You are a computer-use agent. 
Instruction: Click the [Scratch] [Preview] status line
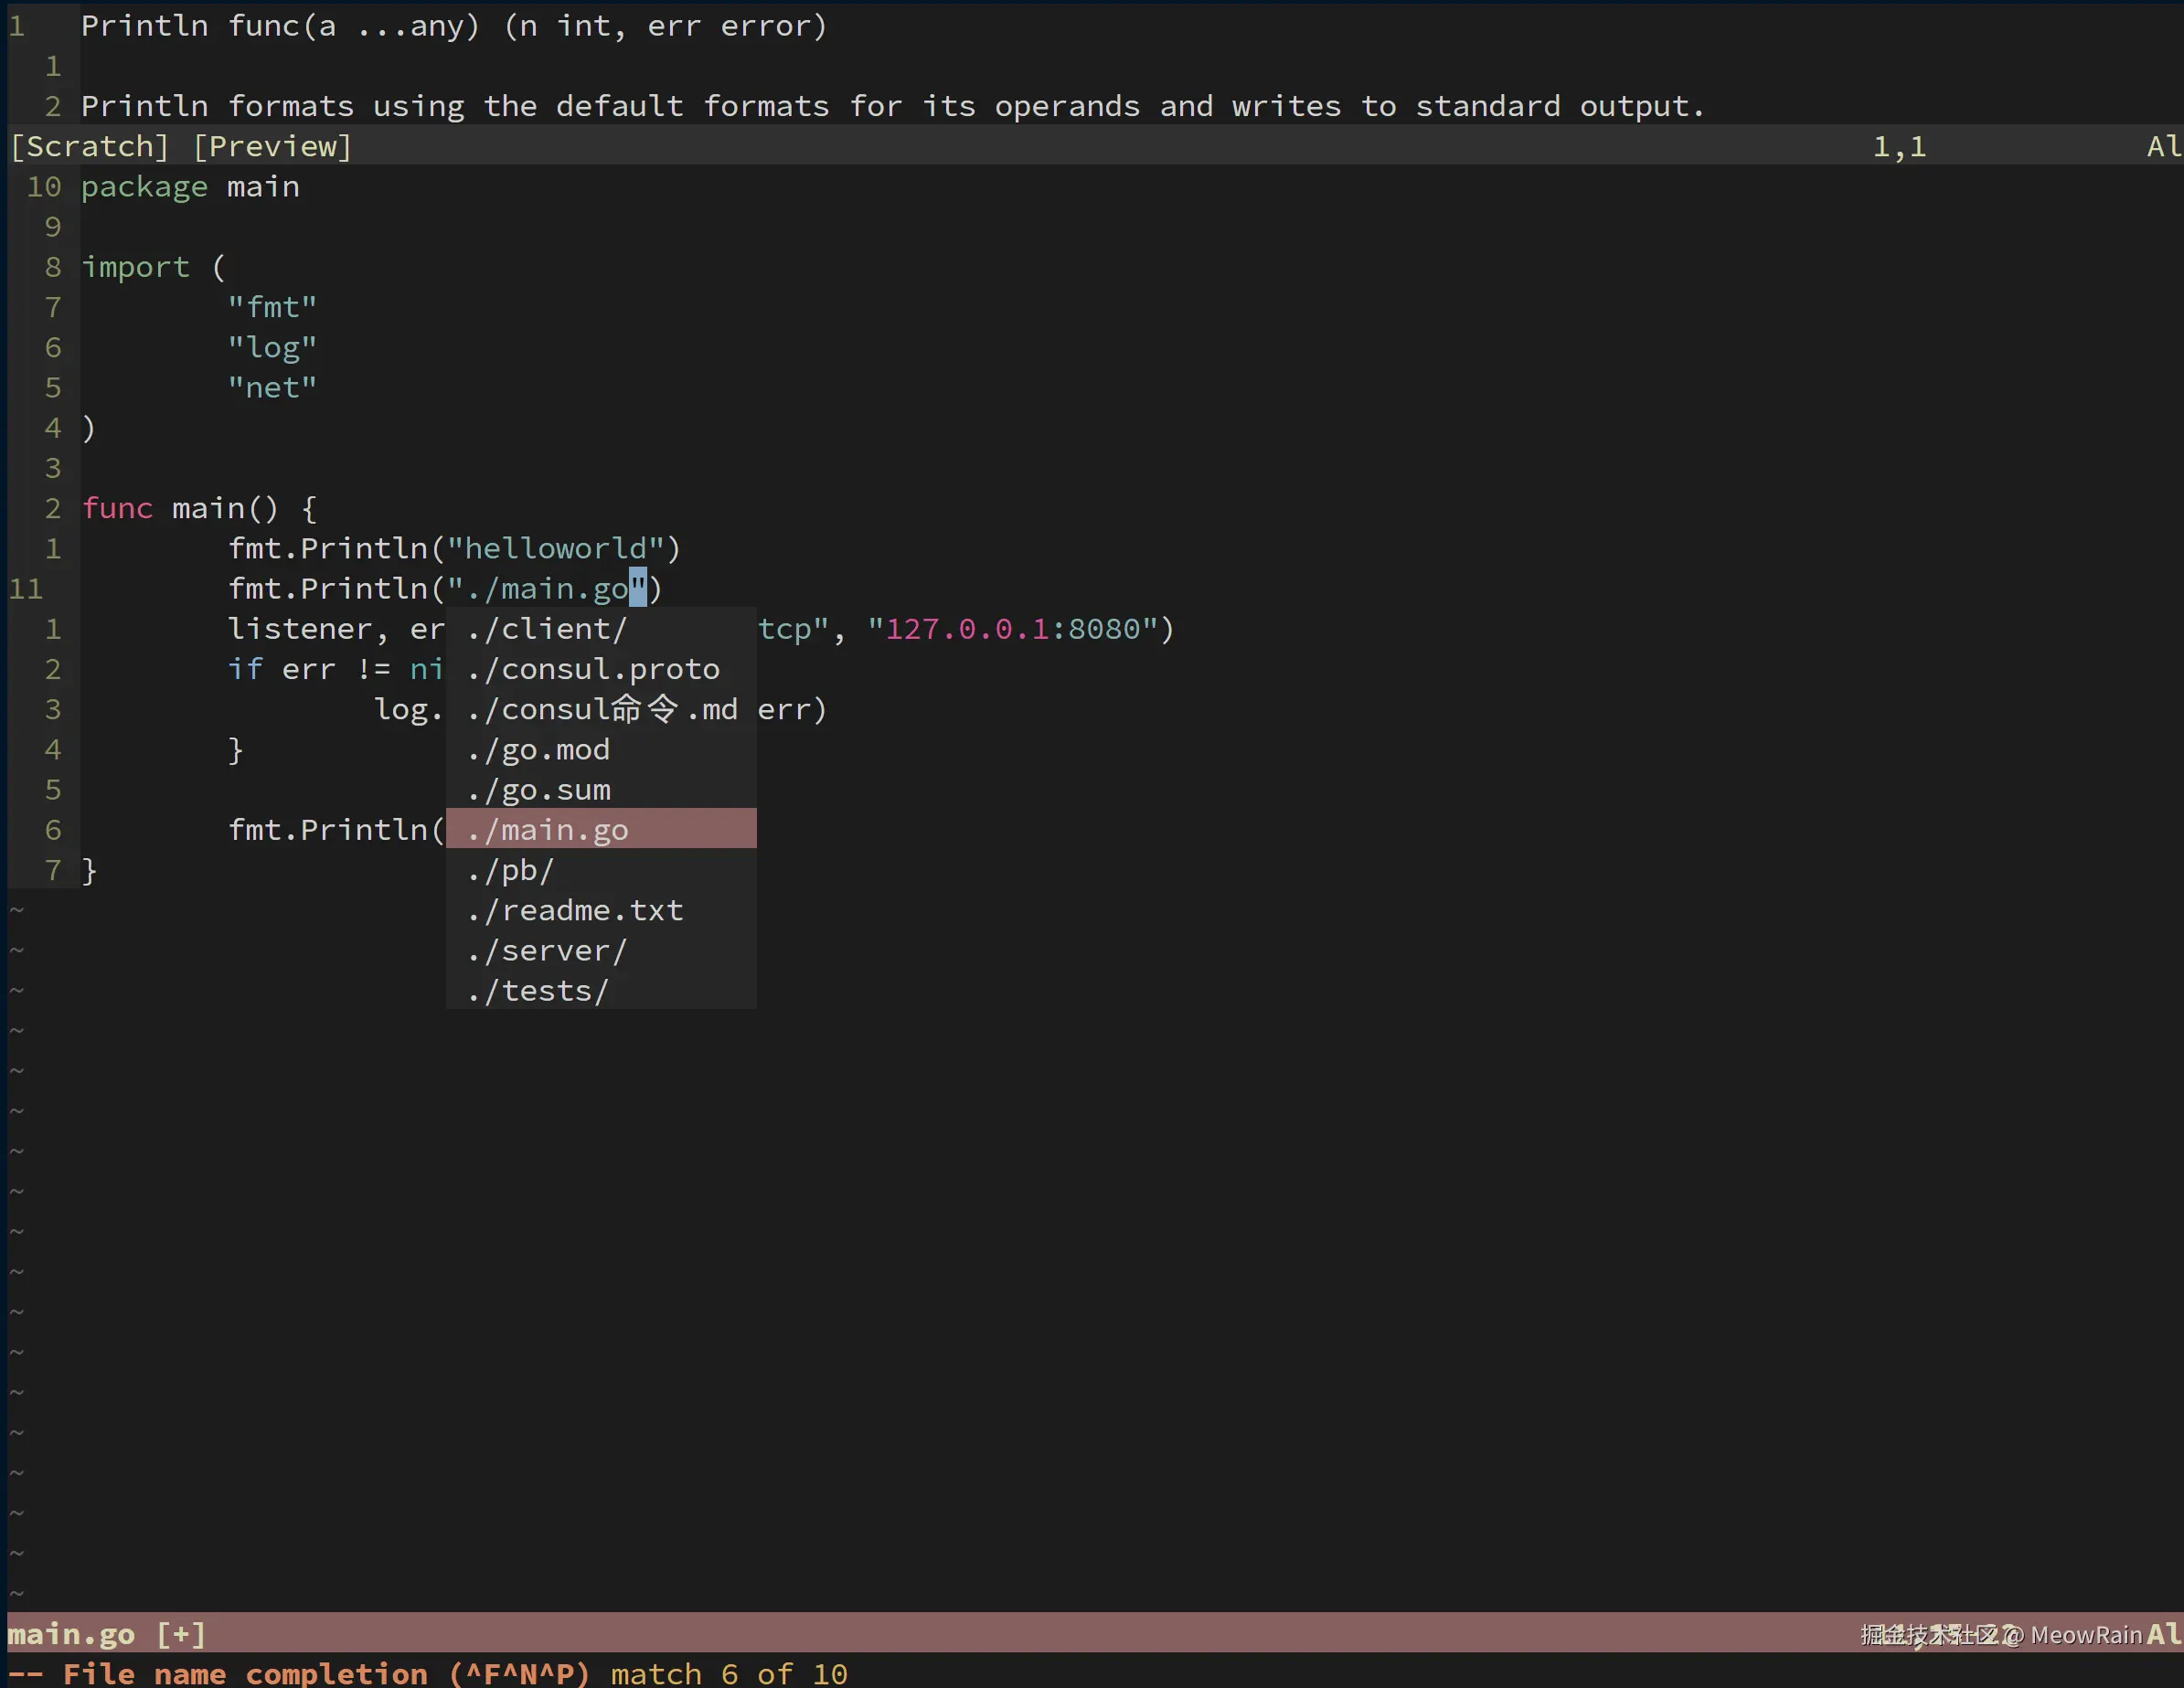[181, 147]
